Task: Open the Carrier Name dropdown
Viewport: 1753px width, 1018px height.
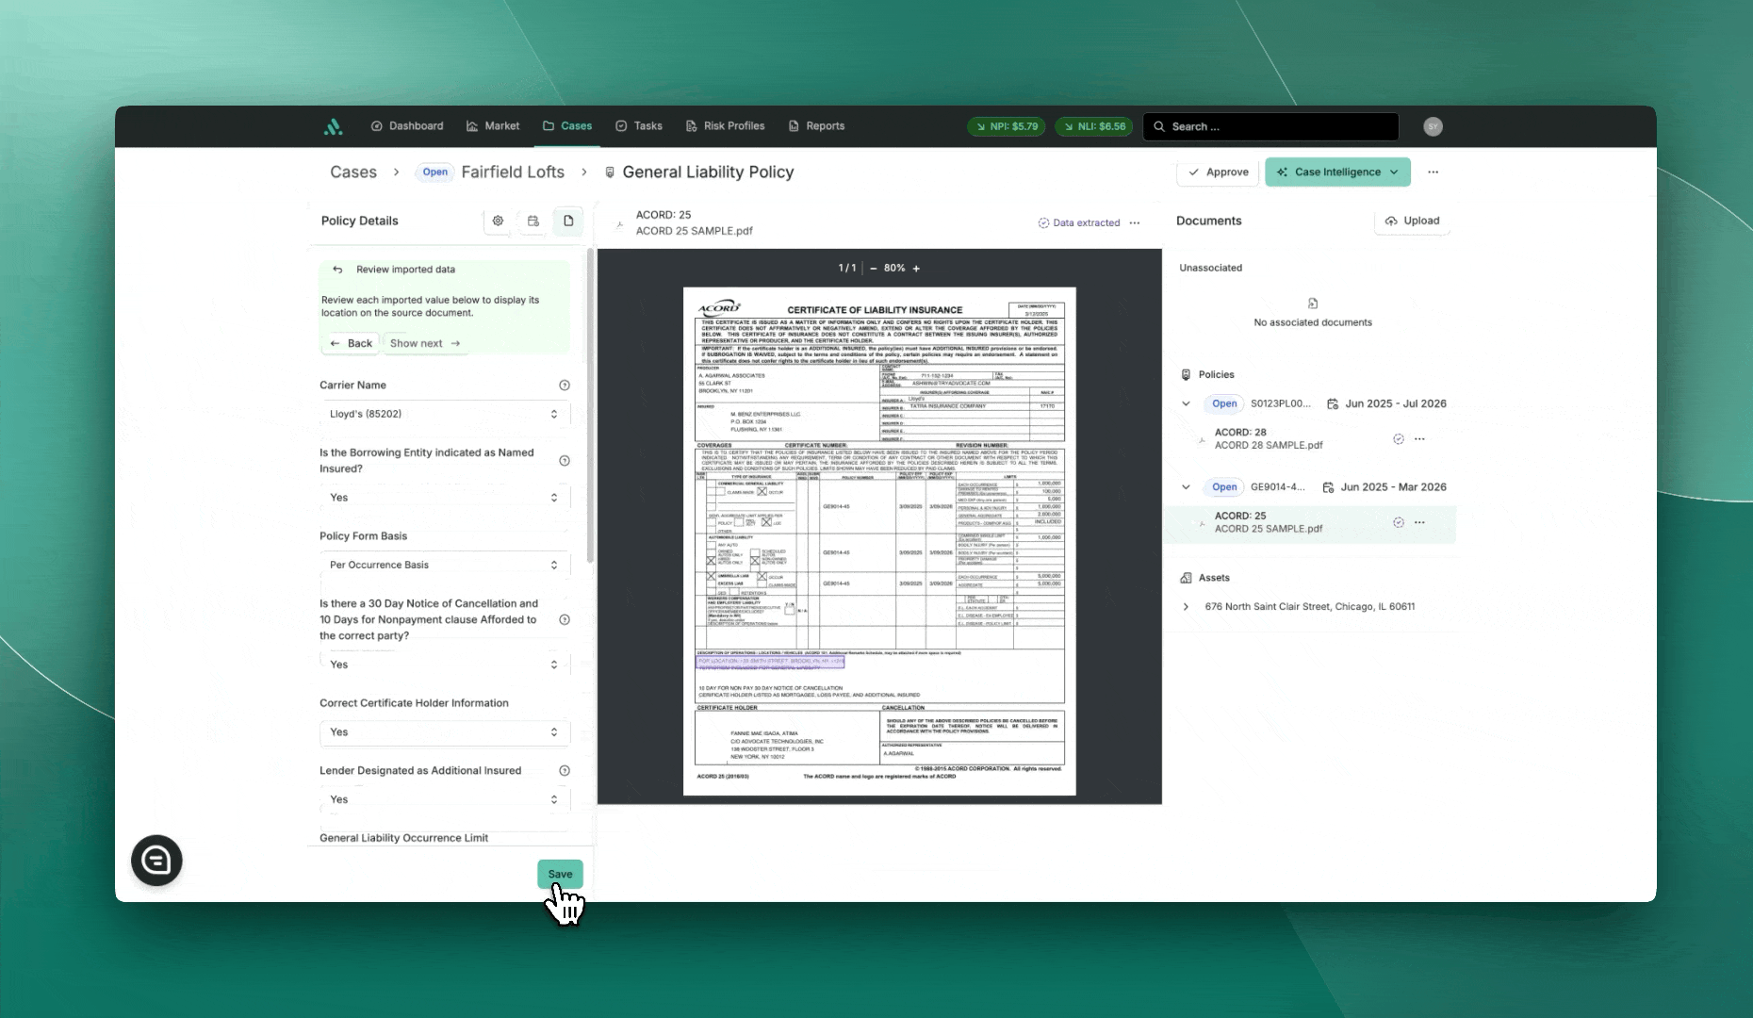Action: pos(444,414)
